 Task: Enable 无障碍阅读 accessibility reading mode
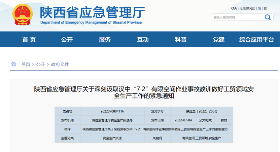tap(247, 8)
